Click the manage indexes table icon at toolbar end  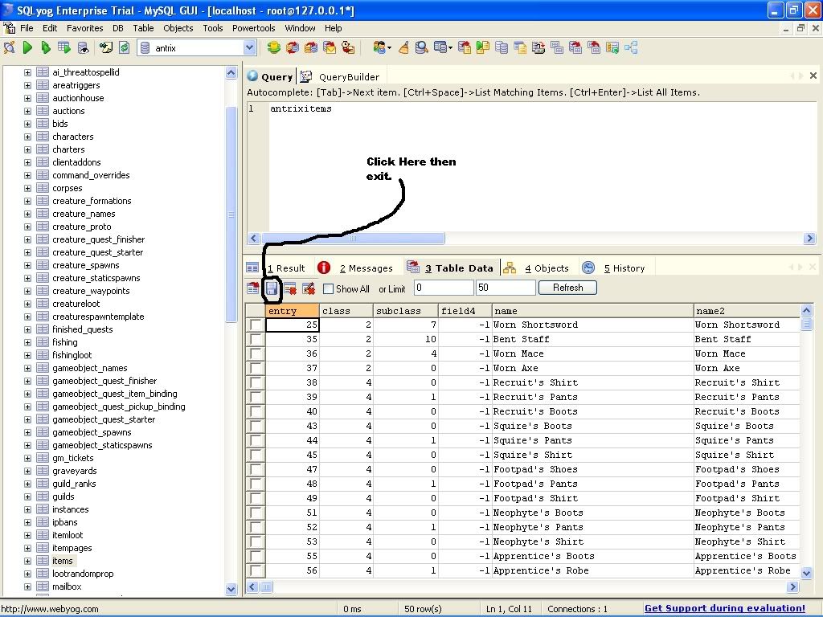pyautogui.click(x=612, y=47)
